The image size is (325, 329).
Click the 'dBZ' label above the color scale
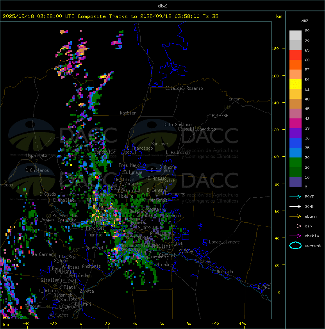click(305, 21)
